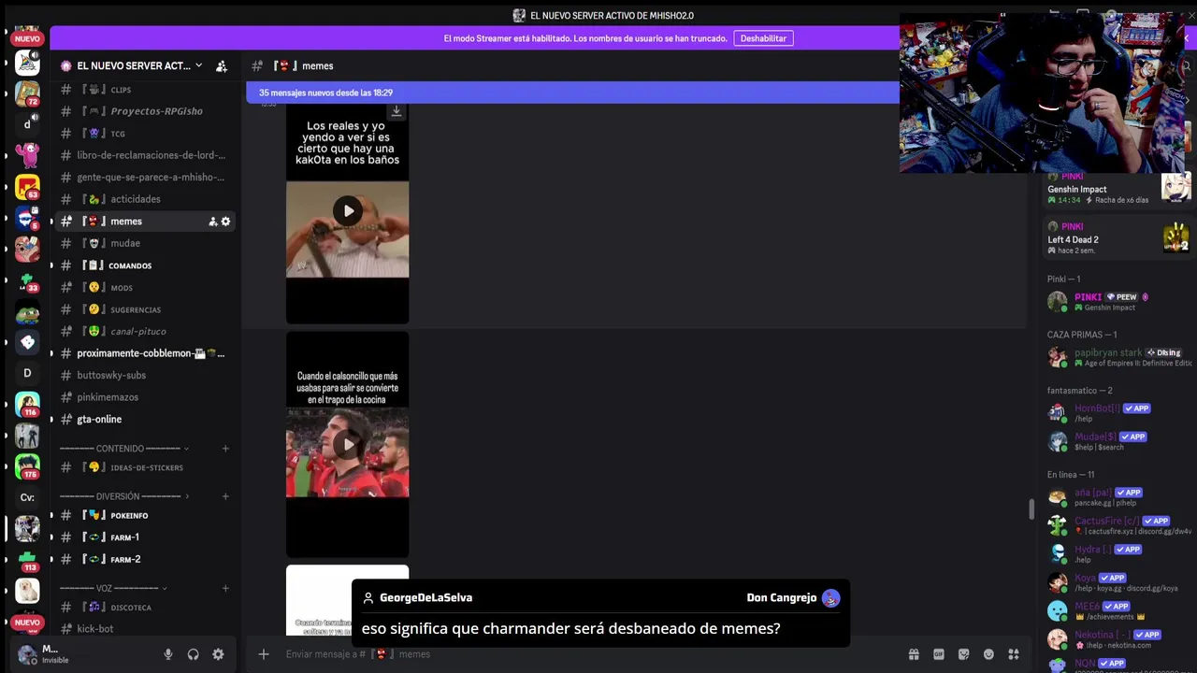Open the kick-bot channel

(x=144, y=629)
